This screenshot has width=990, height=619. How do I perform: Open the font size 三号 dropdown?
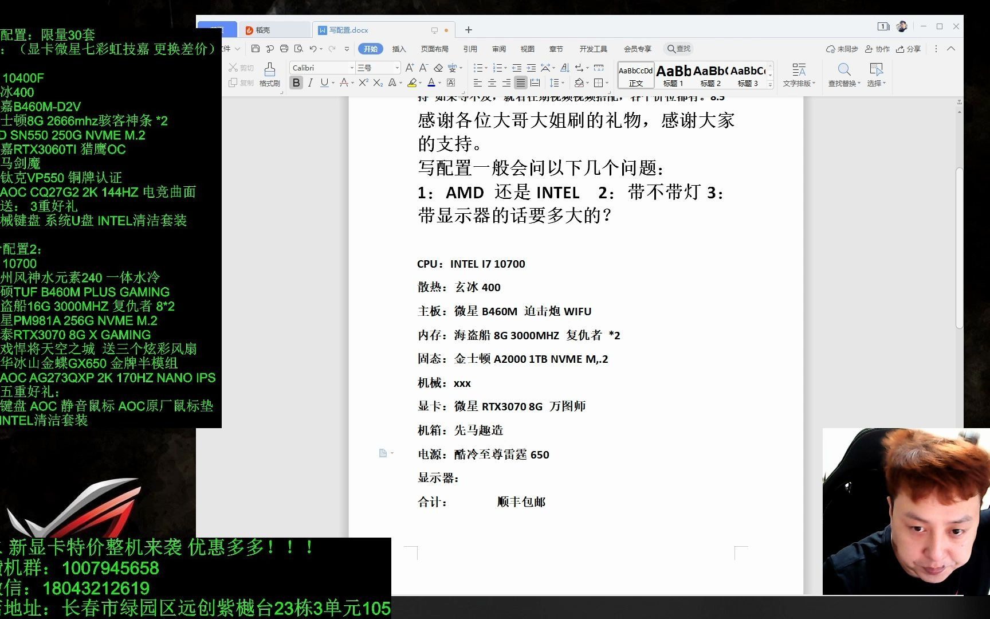coord(397,68)
